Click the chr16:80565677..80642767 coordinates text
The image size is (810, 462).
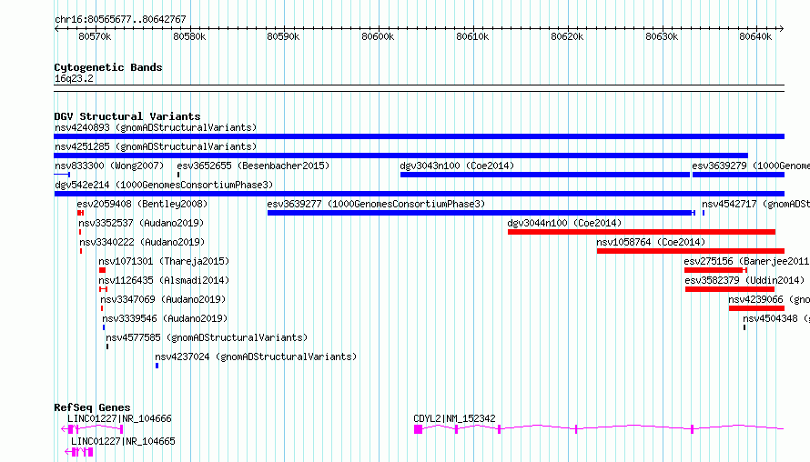120,19
